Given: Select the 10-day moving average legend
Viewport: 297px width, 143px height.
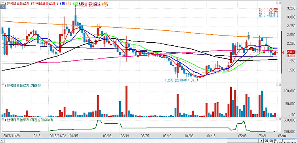Looking at the screenshot, I should [62, 4].
